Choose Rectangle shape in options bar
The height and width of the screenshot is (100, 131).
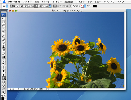[29, 6]
